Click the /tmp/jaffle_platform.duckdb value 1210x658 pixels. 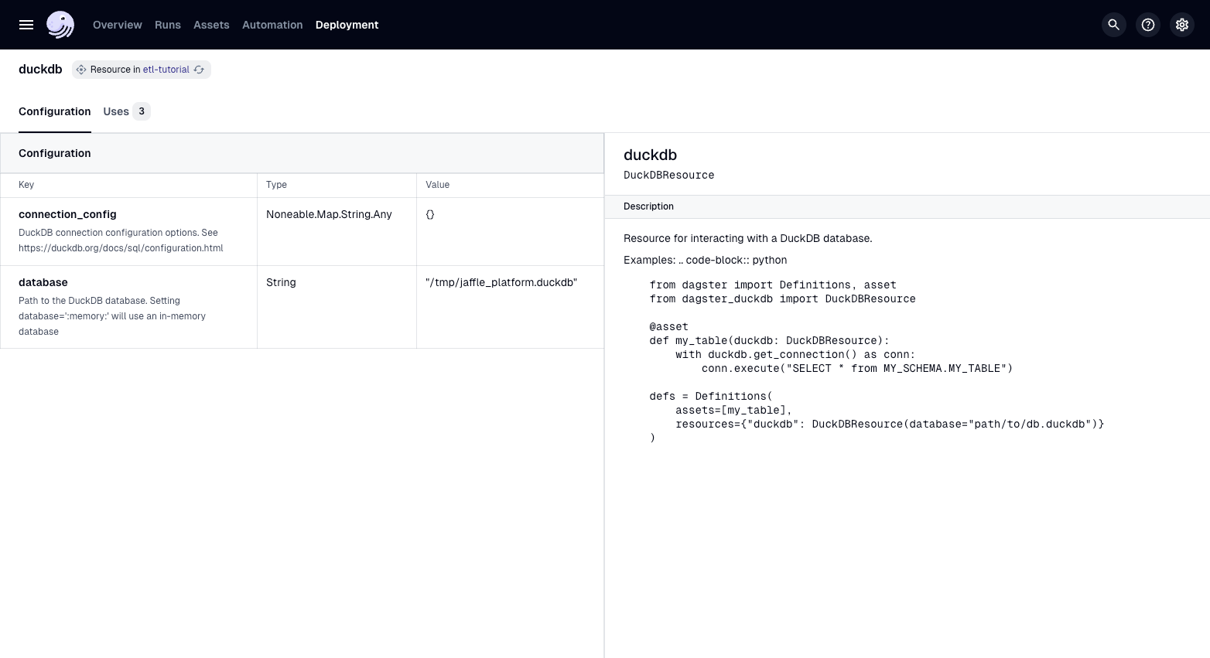tap(501, 282)
